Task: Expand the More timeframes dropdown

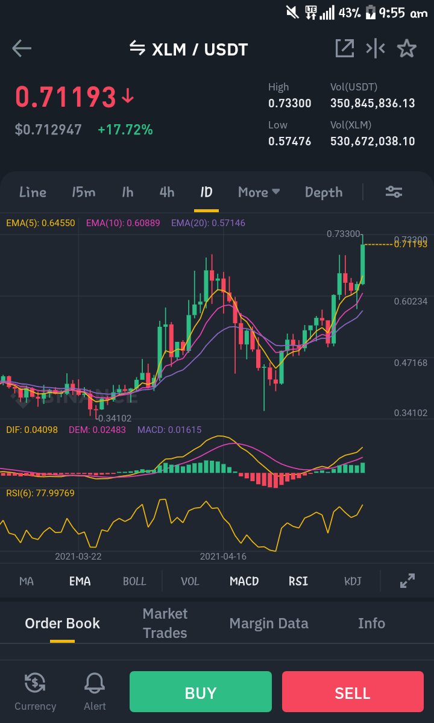Action: pos(259,192)
